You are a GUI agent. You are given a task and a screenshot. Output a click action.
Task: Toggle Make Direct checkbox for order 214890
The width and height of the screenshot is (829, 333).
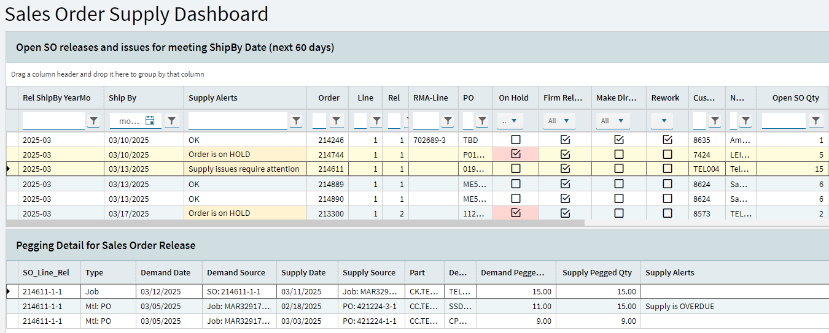coord(619,198)
